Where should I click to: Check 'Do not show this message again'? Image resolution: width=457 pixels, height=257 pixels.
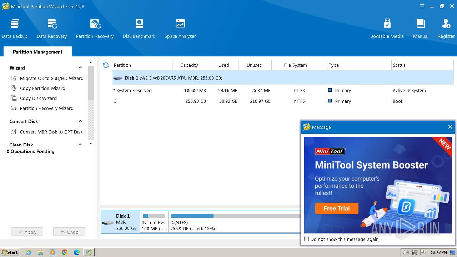pos(306,239)
